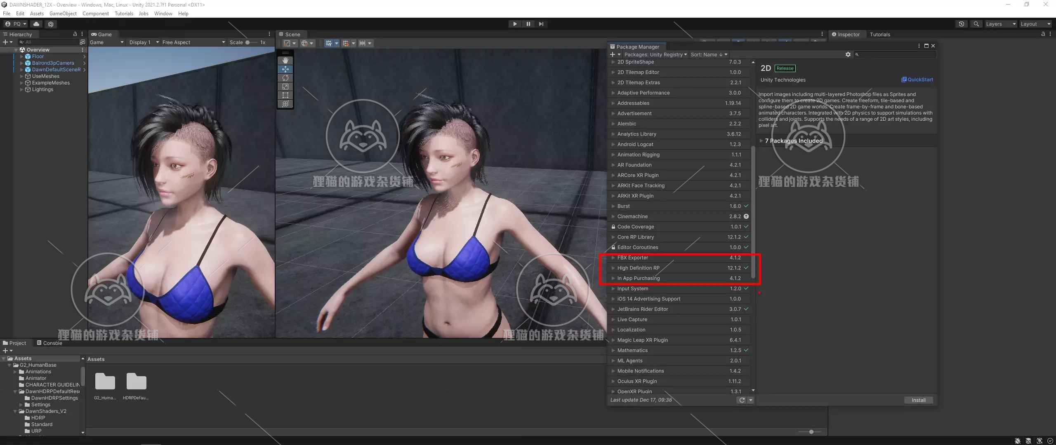Select the Hand view tool
The height and width of the screenshot is (445, 1056).
click(285, 61)
